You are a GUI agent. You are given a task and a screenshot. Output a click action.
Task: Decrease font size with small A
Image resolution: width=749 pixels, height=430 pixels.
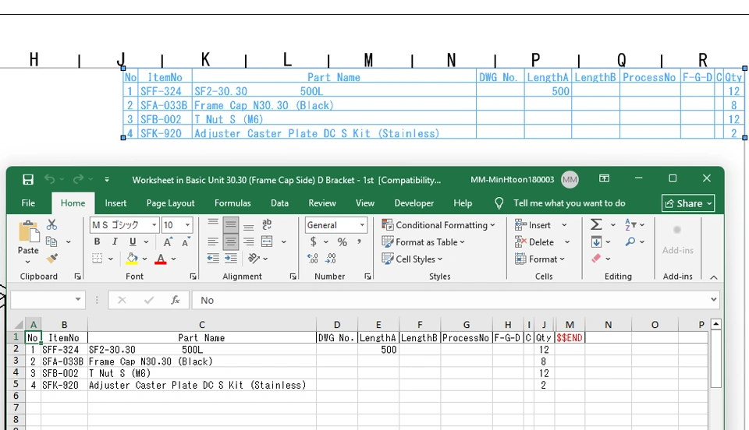click(186, 241)
